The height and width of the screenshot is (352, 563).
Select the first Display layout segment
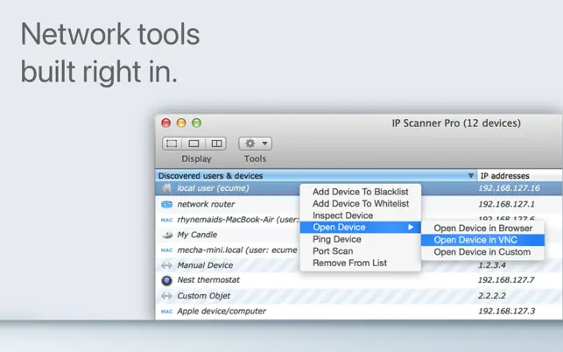[x=172, y=144]
